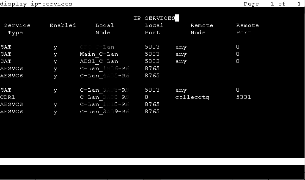The width and height of the screenshot is (305, 180).
Task: Click the 'display ip-services' command line
Action: pyautogui.click(x=36, y=4)
